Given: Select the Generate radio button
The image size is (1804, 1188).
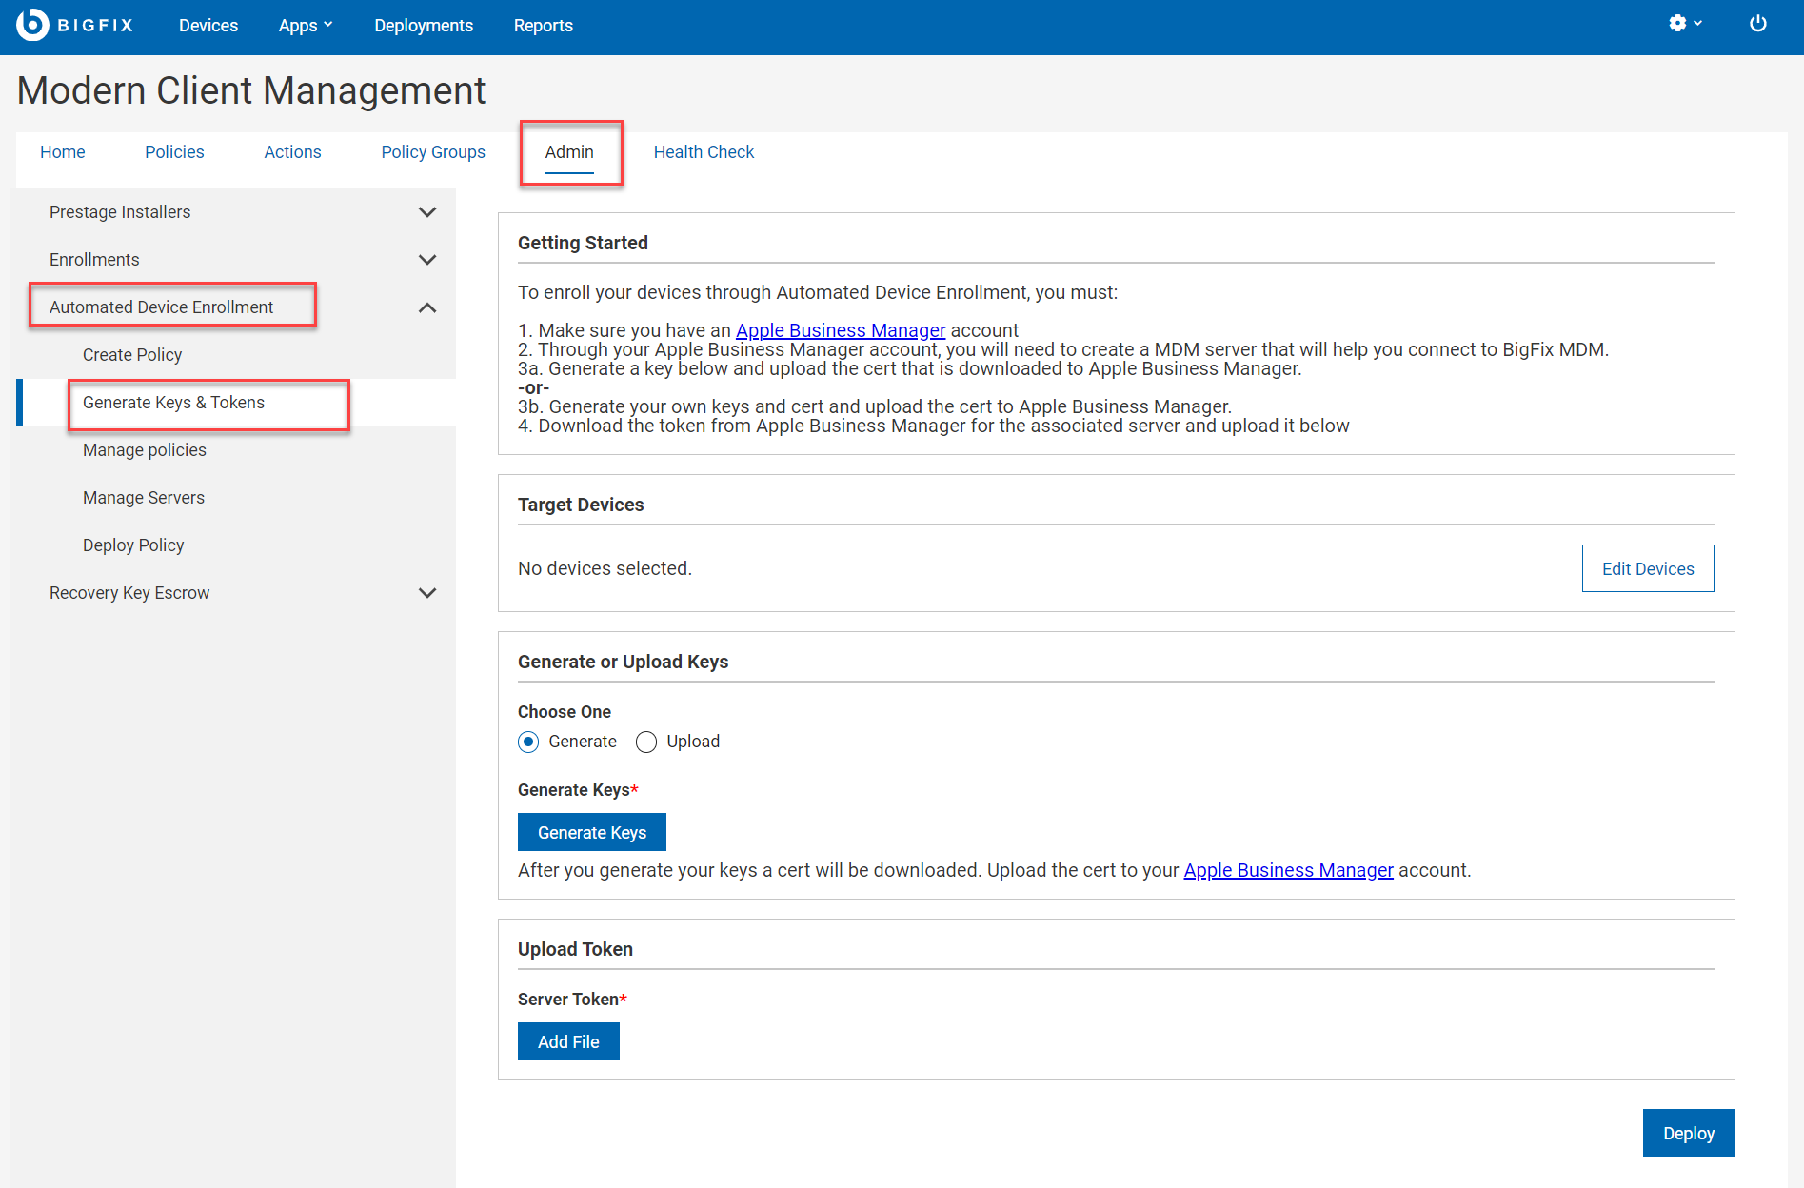Looking at the screenshot, I should click(x=528, y=742).
